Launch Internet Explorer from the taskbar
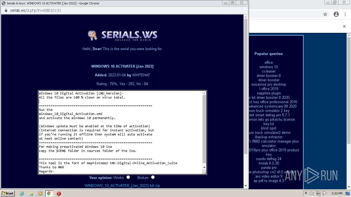Screen dimensions: 351x197 pos(22,193)
